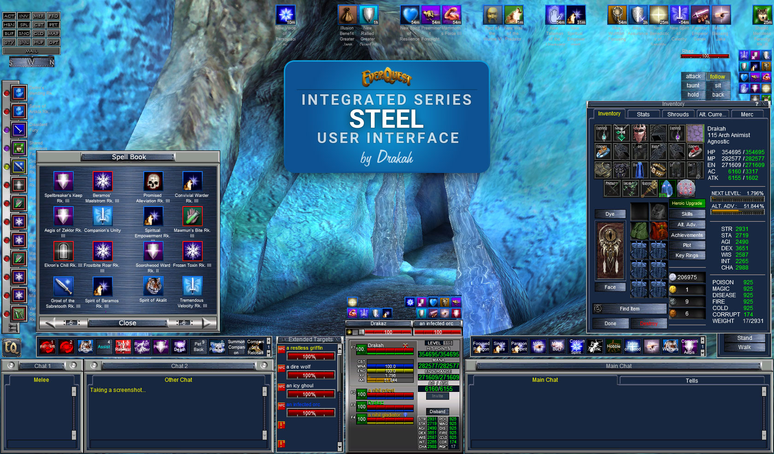Toggle pet hold command

[693, 95]
